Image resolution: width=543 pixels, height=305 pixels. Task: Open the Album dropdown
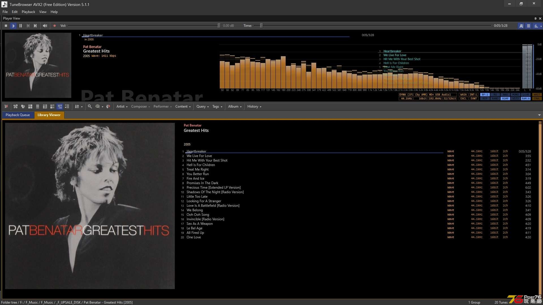(x=235, y=106)
